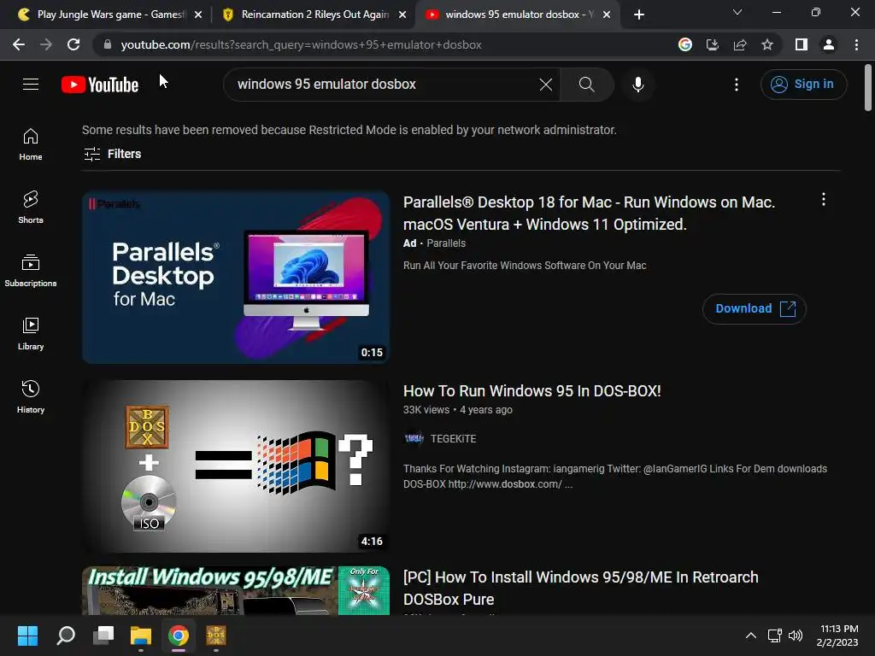Click the page vertical scrollbar
The width and height of the screenshot is (875, 656).
(868, 88)
